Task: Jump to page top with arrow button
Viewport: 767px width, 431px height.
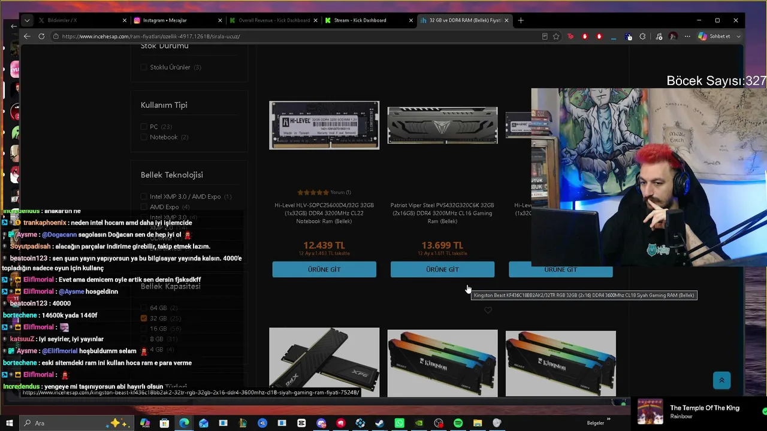Action: [721, 380]
